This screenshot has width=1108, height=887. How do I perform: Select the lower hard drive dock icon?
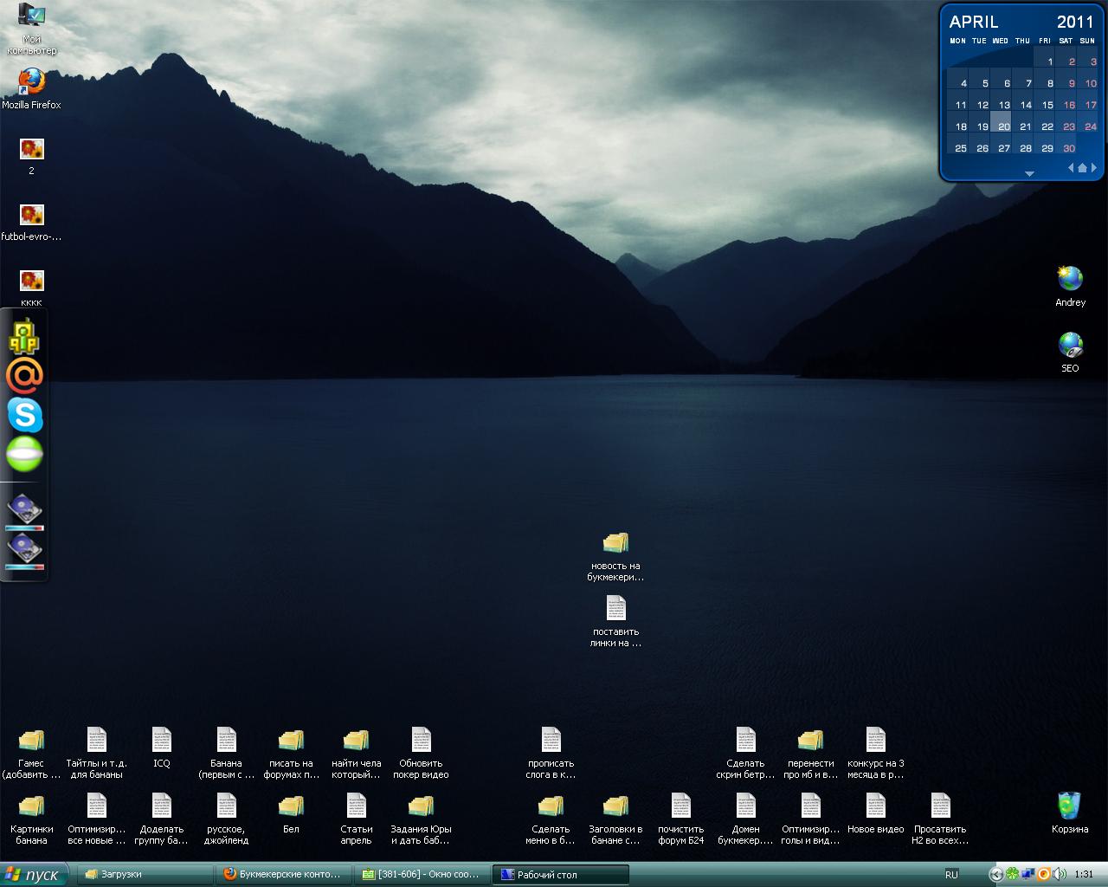(x=24, y=551)
